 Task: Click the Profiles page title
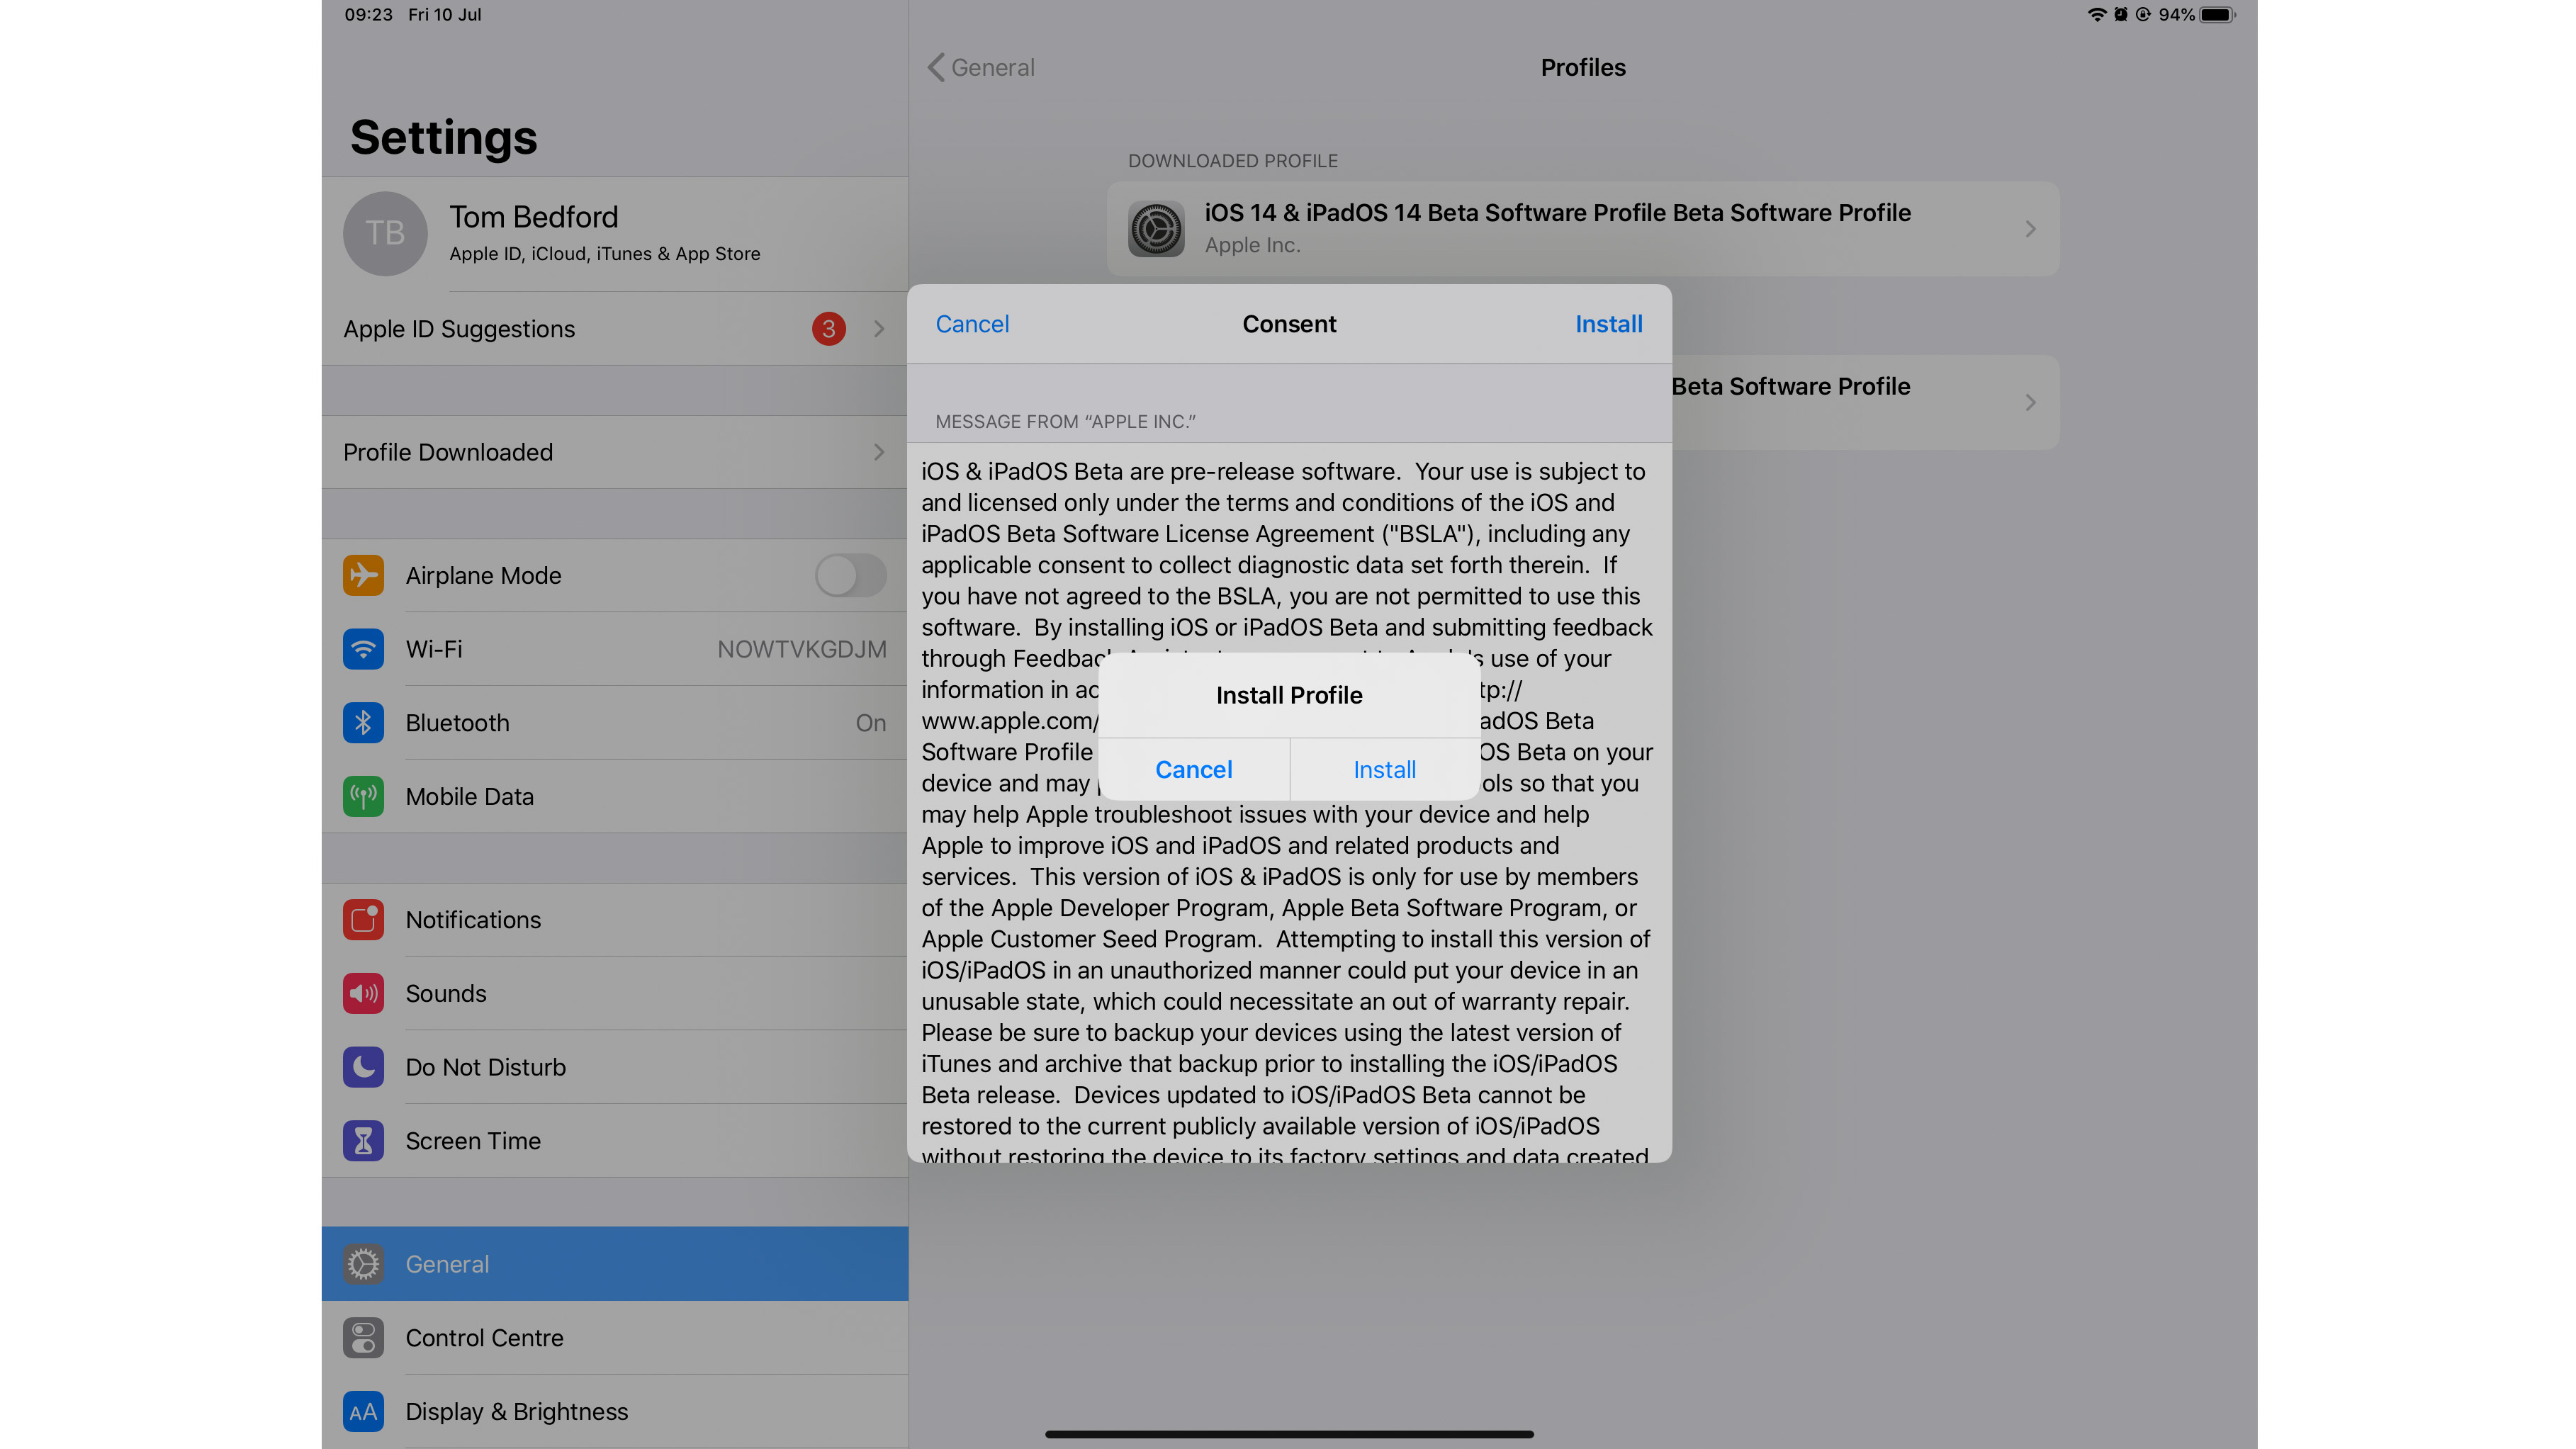(1583, 68)
